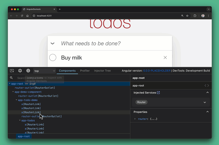Reload the page
Screen dimensions: 219x145
(x=22, y=16)
